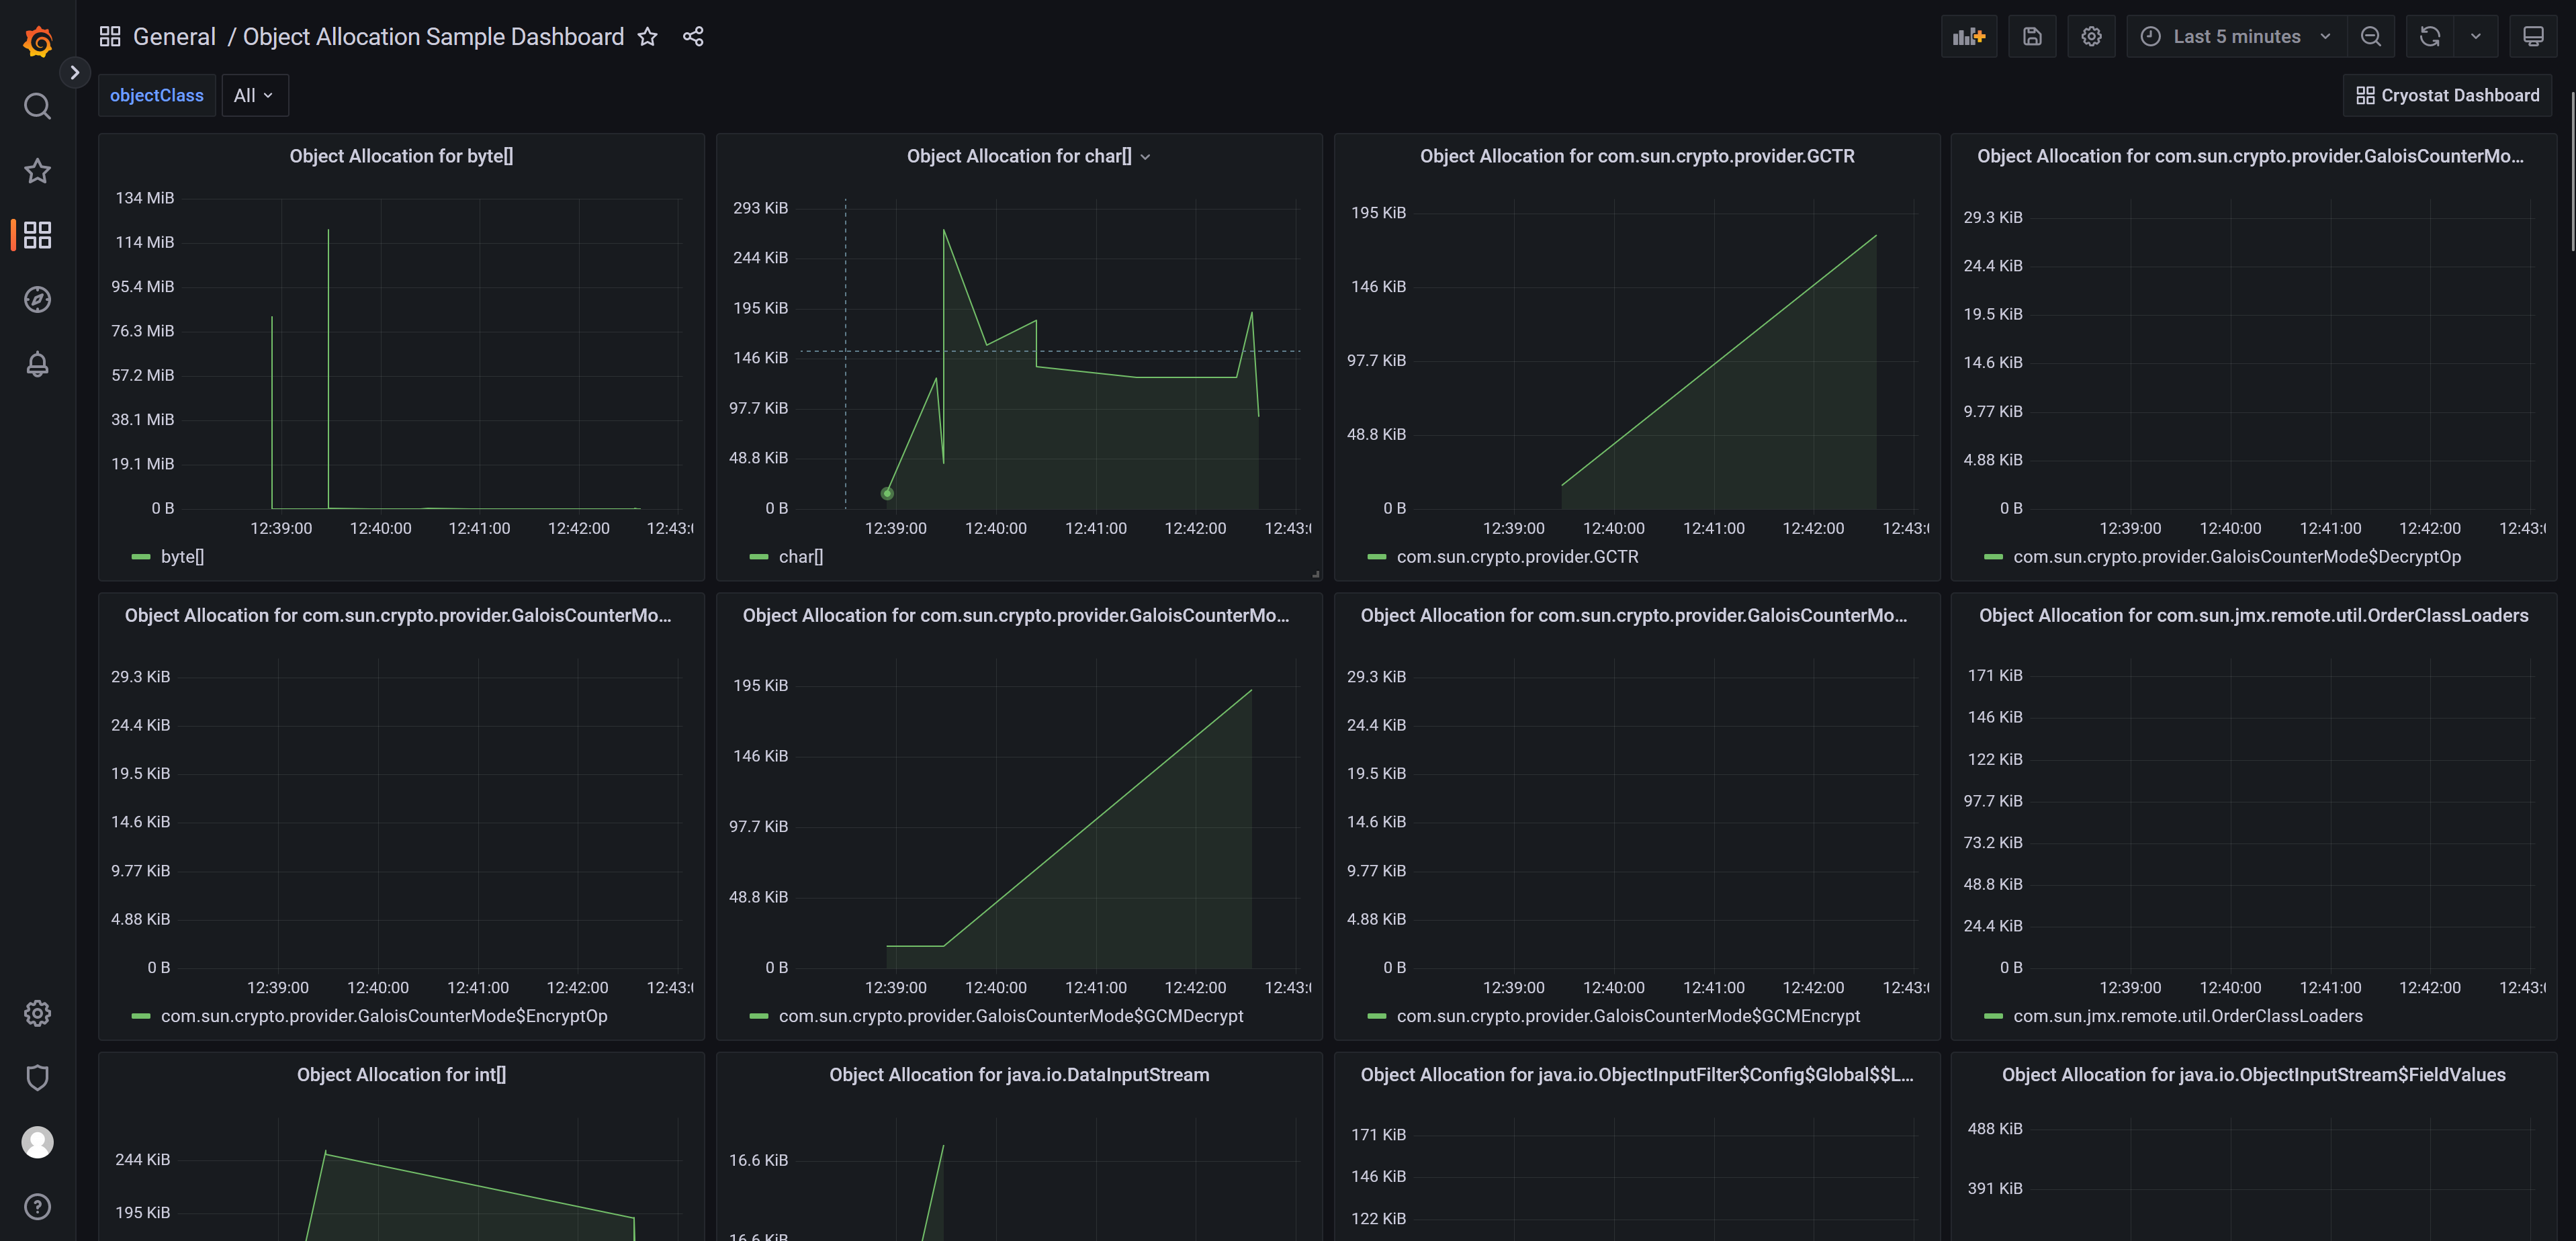
Task: Click the Save dashboard icon
Action: (x=2031, y=37)
